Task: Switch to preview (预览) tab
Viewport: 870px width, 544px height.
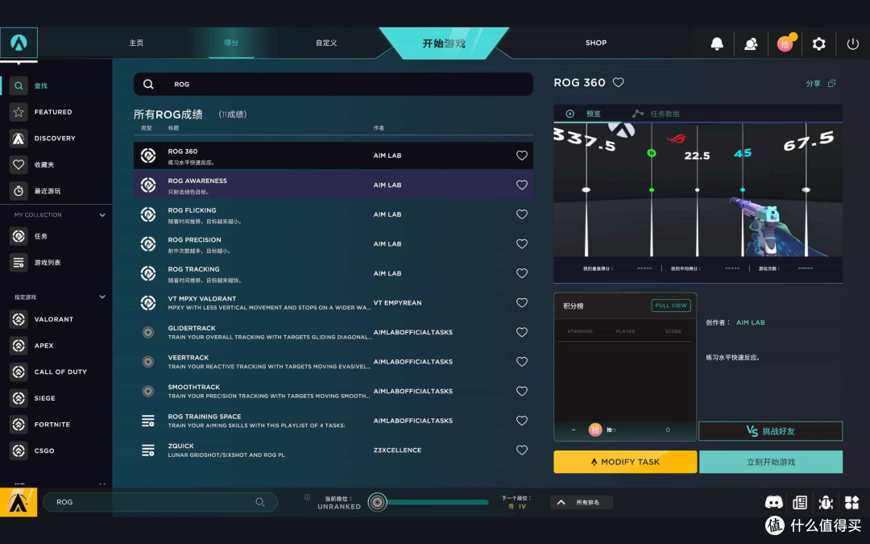Action: (x=583, y=114)
